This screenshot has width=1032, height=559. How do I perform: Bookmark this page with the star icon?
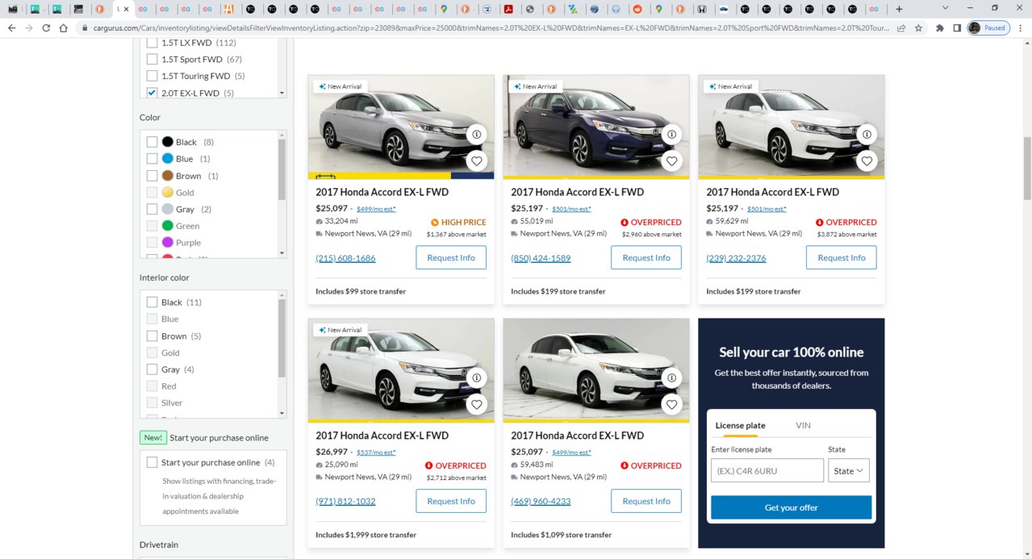click(918, 27)
